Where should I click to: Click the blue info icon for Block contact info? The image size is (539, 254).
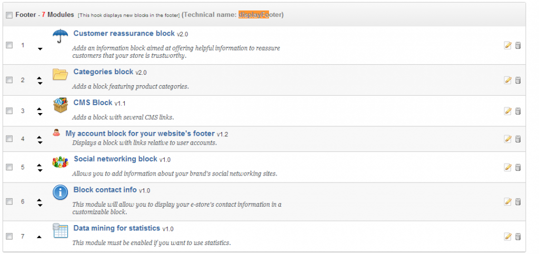pos(61,192)
